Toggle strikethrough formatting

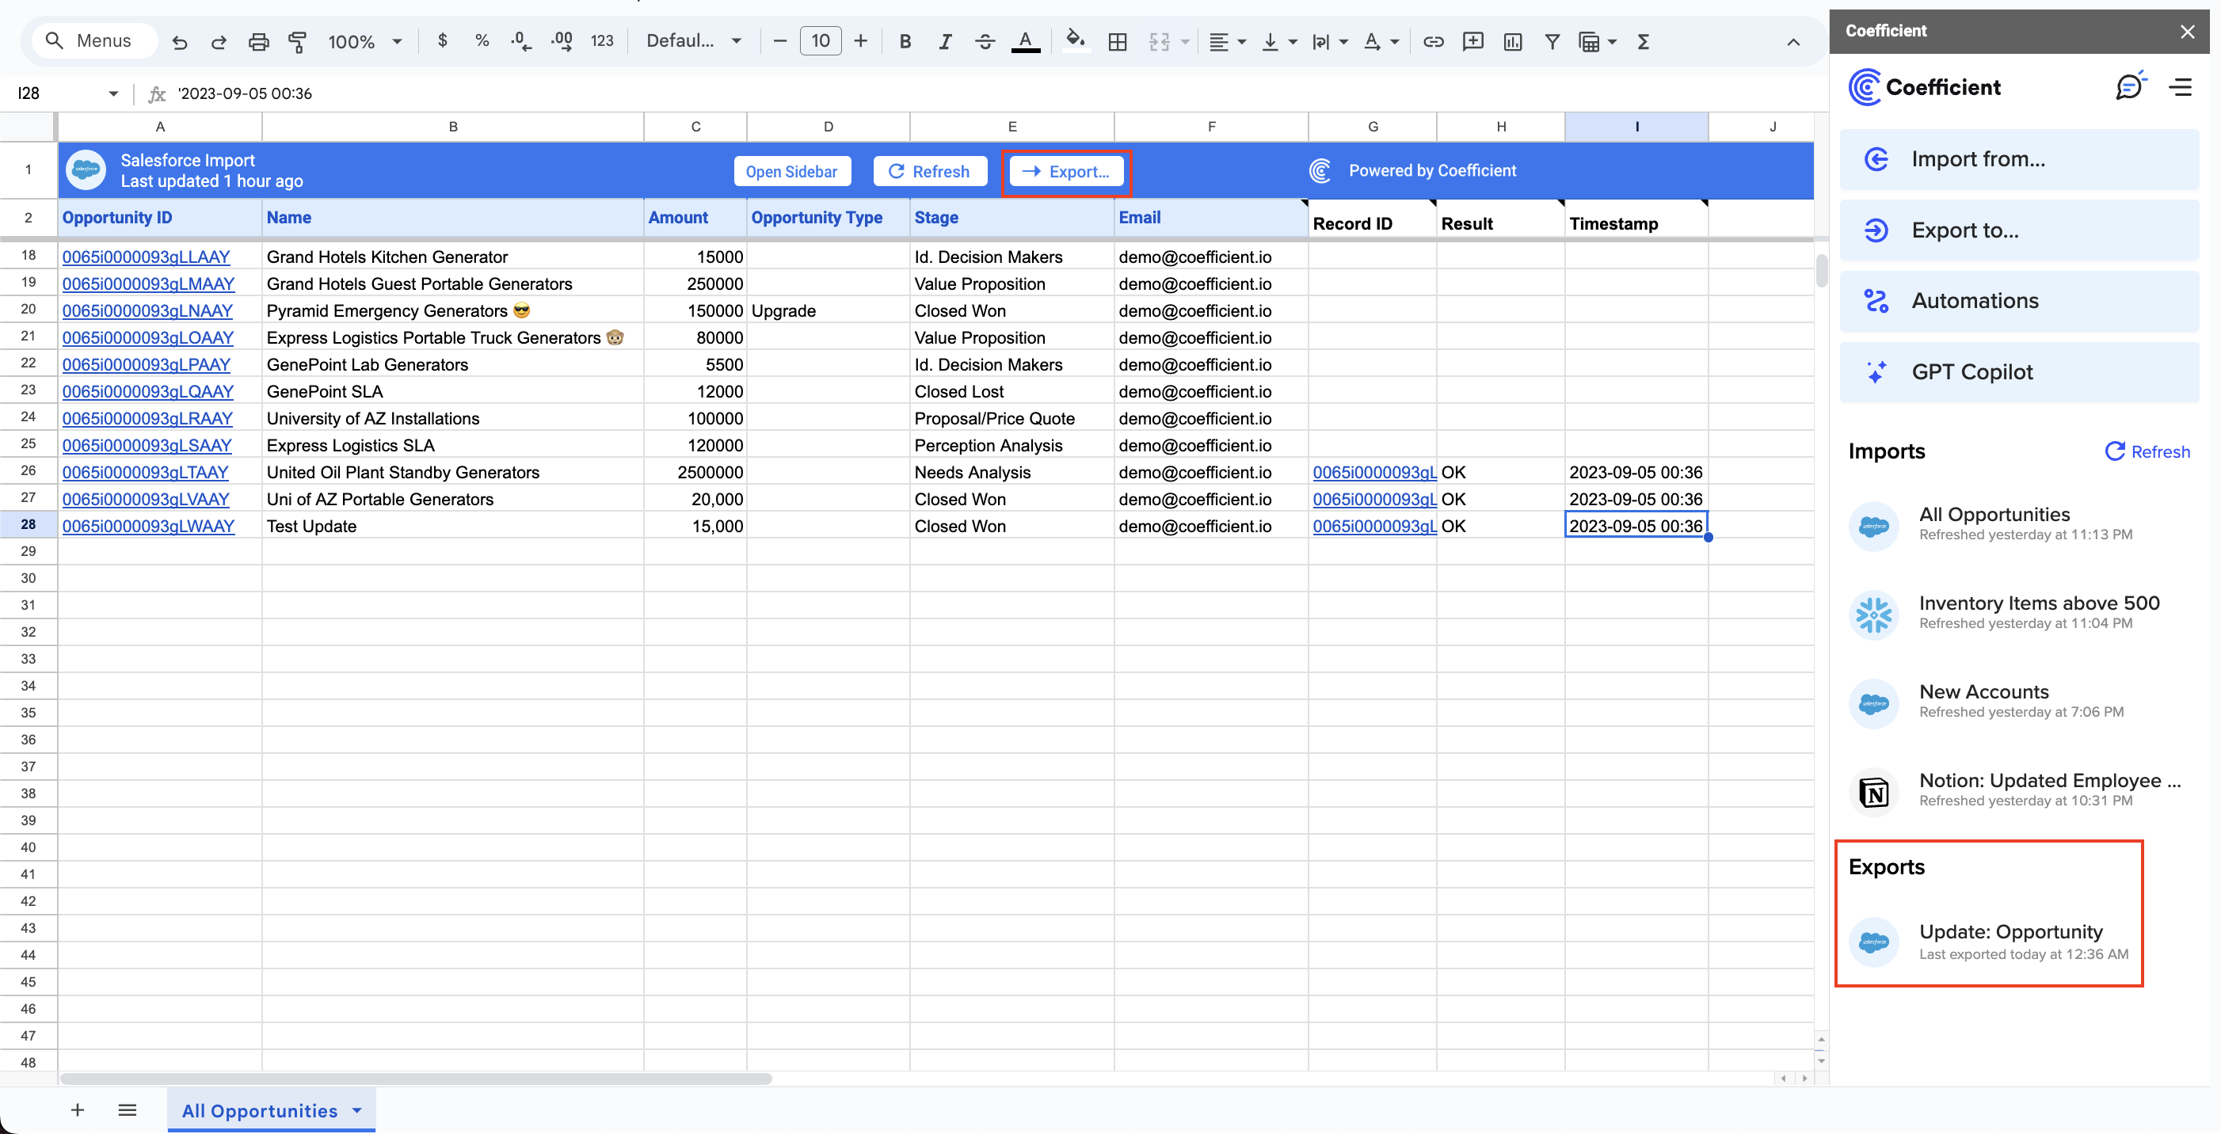(985, 41)
